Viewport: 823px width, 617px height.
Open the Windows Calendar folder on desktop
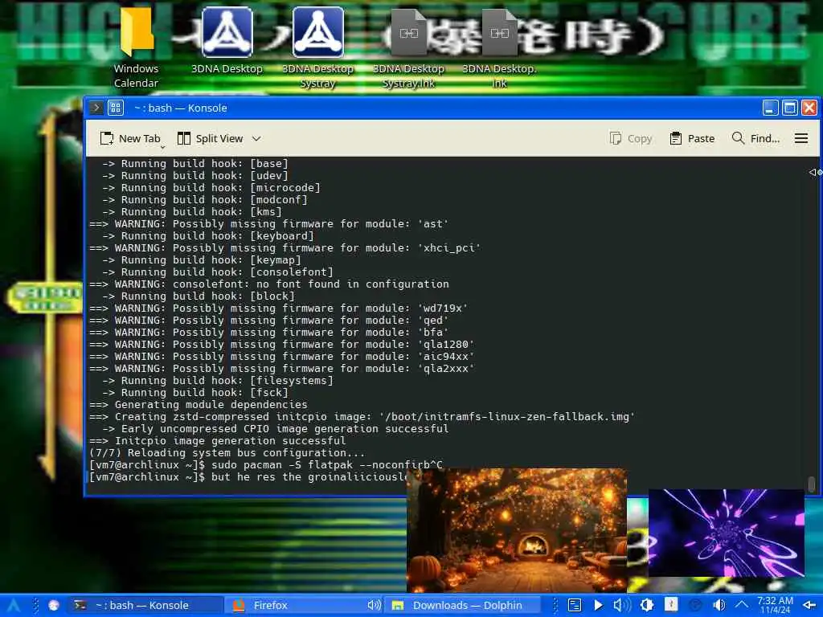[136, 47]
